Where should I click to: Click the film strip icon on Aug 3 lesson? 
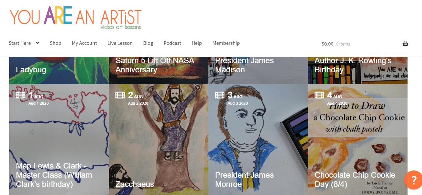click(x=220, y=95)
